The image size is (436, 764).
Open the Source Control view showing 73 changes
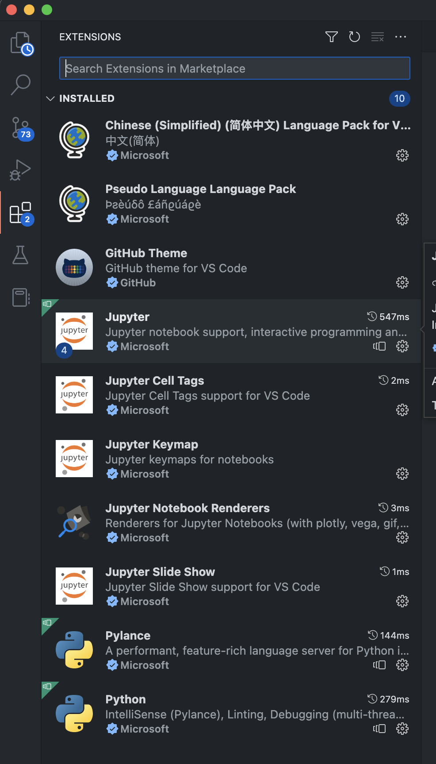[x=20, y=128]
